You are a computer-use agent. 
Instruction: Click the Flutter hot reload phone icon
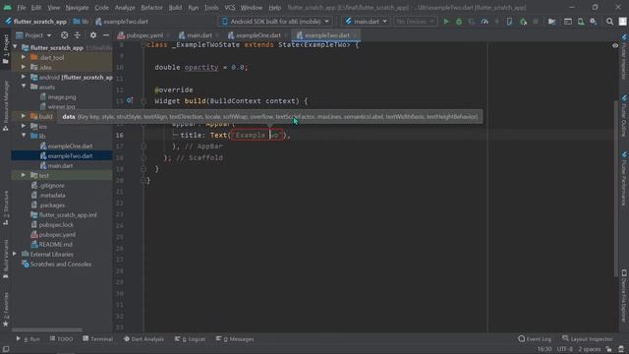pos(509,22)
